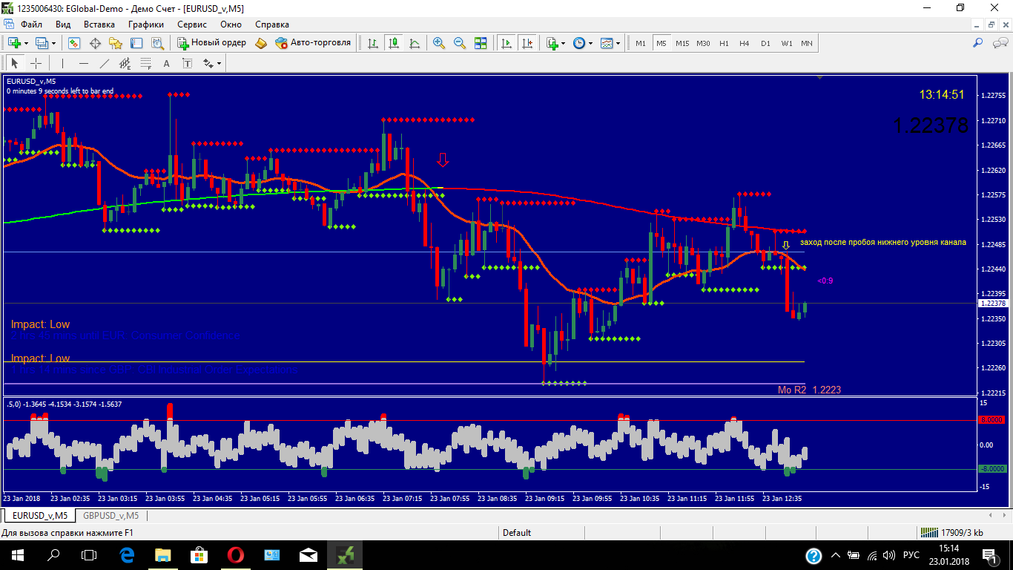Open Opera browser from the taskbar
The height and width of the screenshot is (570, 1013).
[x=236, y=554]
